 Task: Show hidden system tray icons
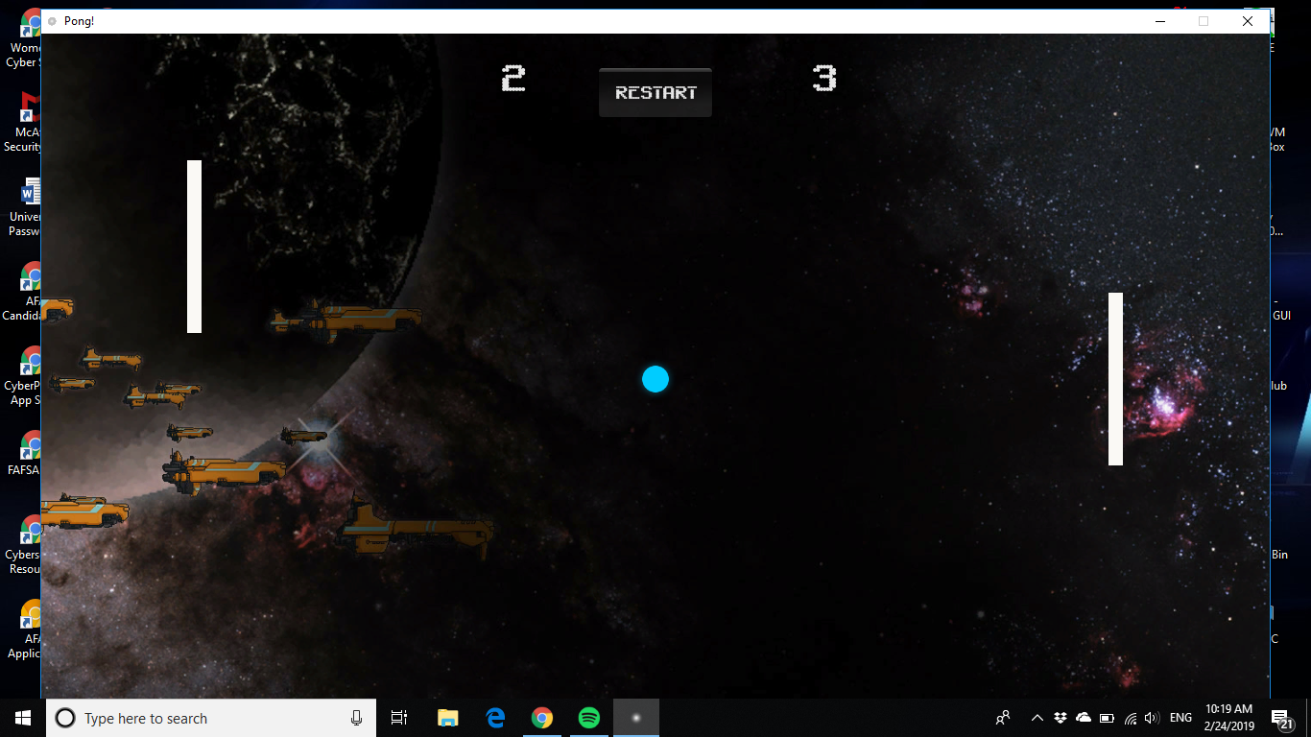click(1037, 718)
